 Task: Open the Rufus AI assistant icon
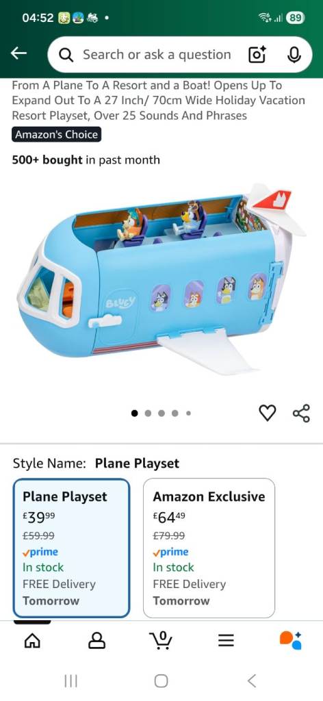[290, 640]
